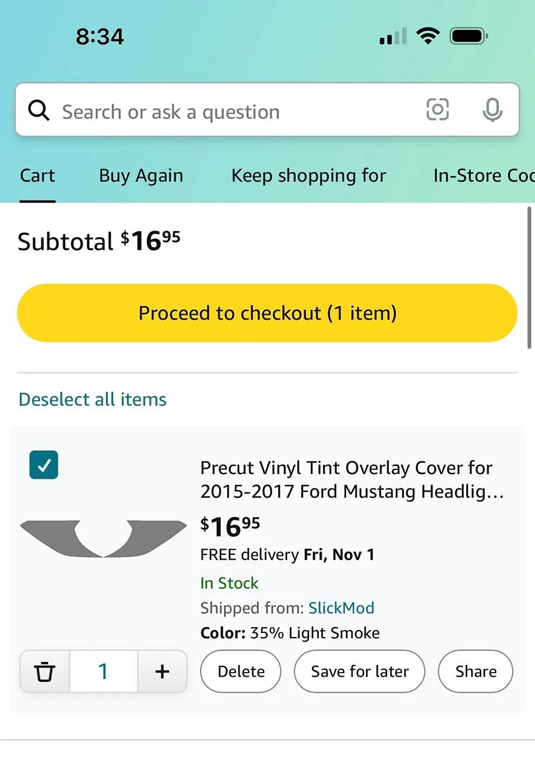
Task: Click the trash can quantity icon
Action: point(45,671)
